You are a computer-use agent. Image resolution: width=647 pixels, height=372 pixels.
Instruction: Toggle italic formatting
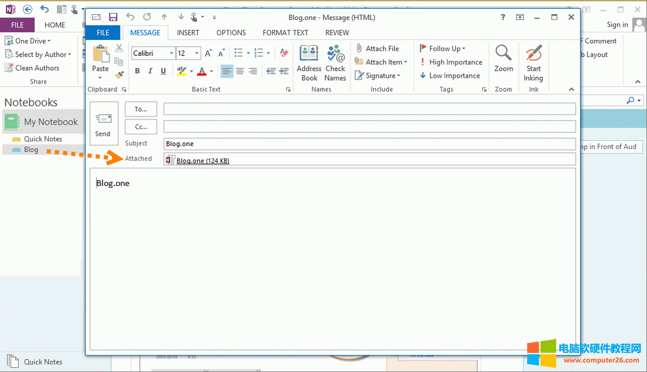tap(150, 71)
